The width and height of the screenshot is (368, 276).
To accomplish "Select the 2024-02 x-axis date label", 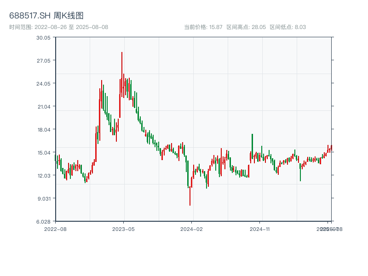I will (x=192, y=229).
